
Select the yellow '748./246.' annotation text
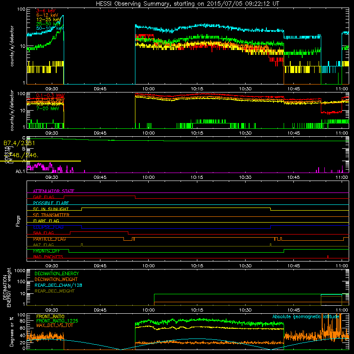[x=24, y=155]
